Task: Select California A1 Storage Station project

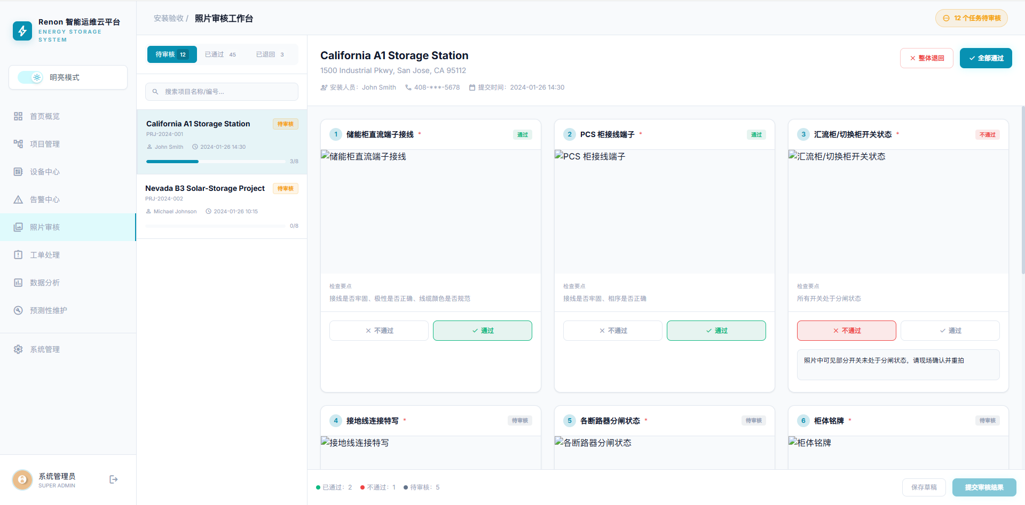Action: point(198,124)
